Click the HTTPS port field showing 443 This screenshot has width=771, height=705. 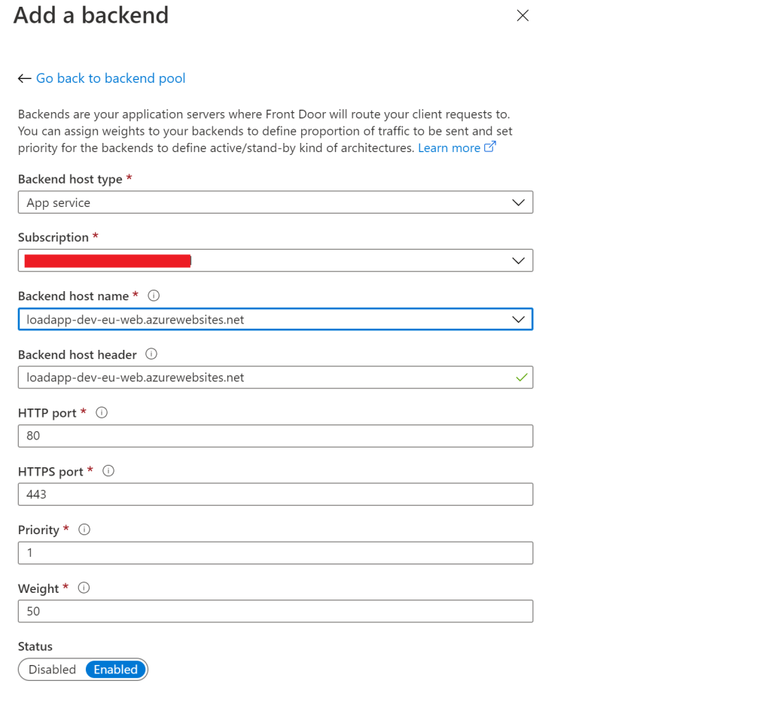pyautogui.click(x=275, y=494)
